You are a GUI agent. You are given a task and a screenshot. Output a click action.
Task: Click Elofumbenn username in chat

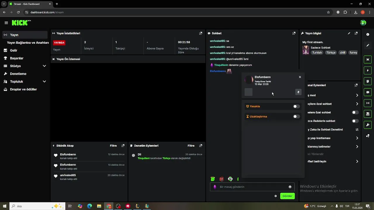[x=217, y=71]
